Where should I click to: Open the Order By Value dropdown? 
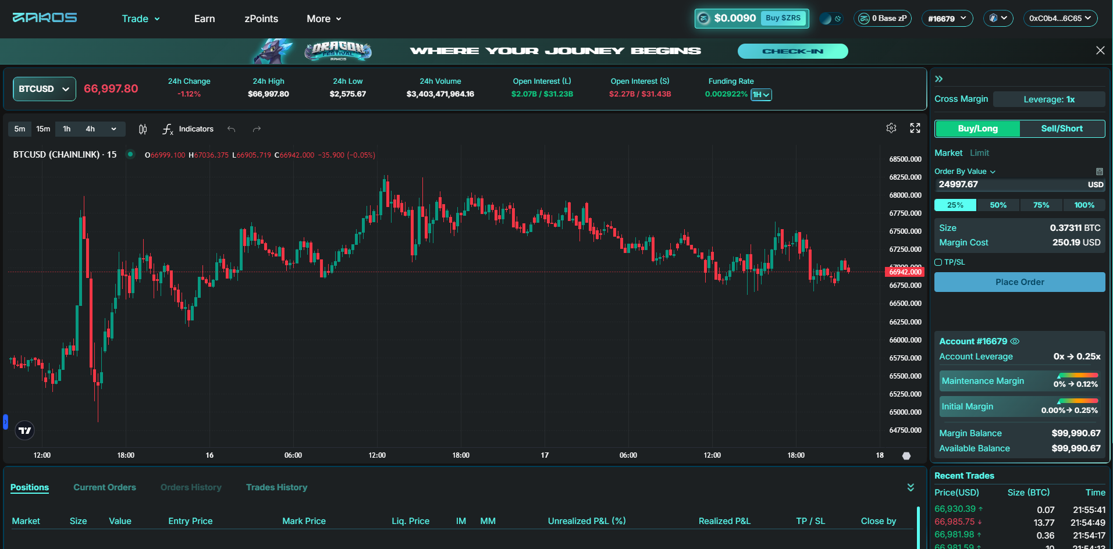[x=965, y=172]
